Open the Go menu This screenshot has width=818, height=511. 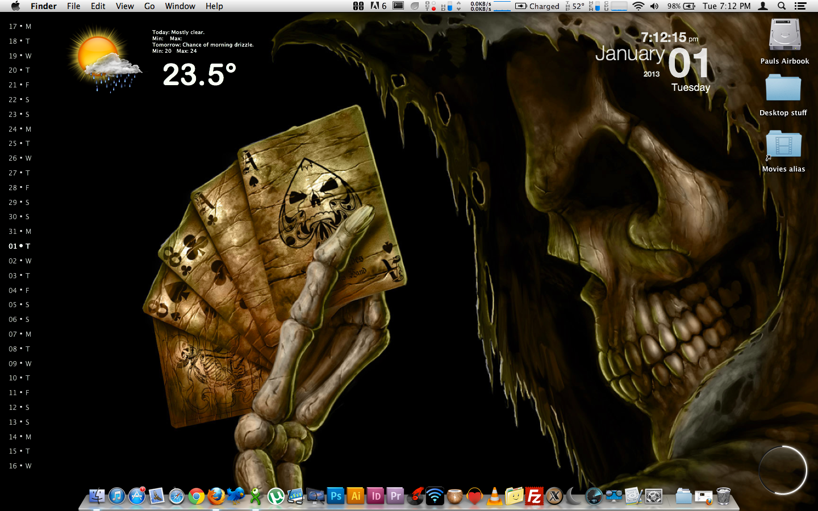point(149,6)
